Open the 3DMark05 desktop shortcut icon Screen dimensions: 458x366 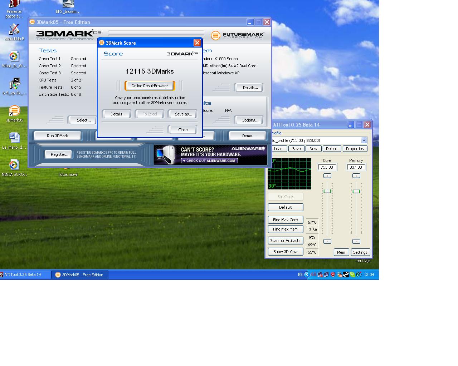point(14,111)
